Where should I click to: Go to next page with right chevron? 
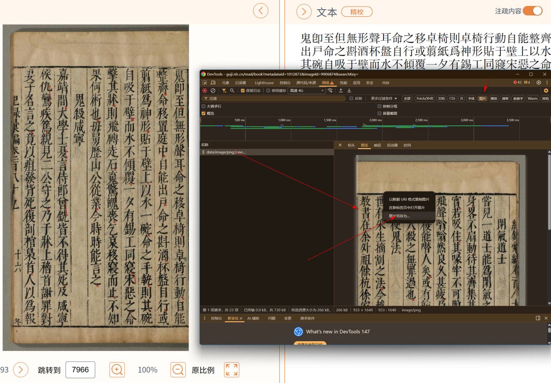tap(21, 370)
